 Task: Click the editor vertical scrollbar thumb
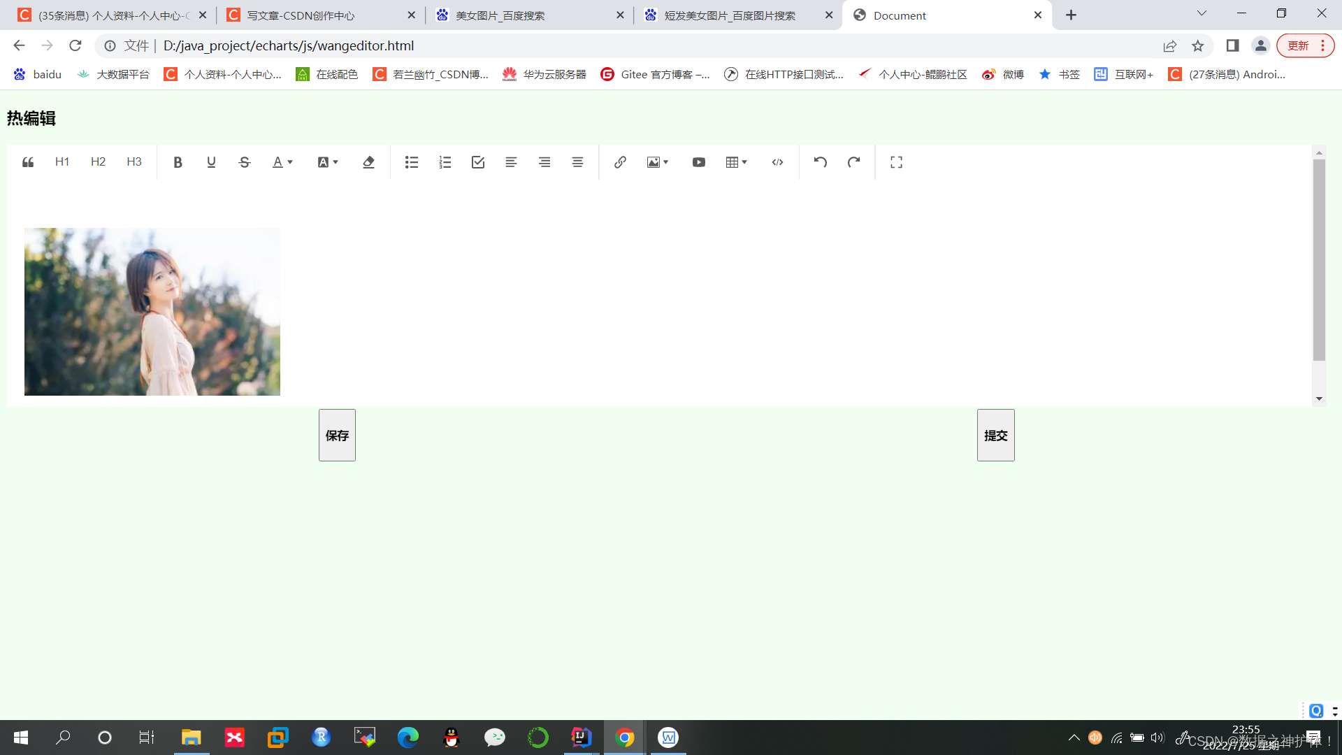point(1319,260)
